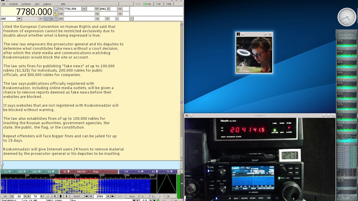Click the QSO macro button
358x201 pixels.
coord(37,171)
